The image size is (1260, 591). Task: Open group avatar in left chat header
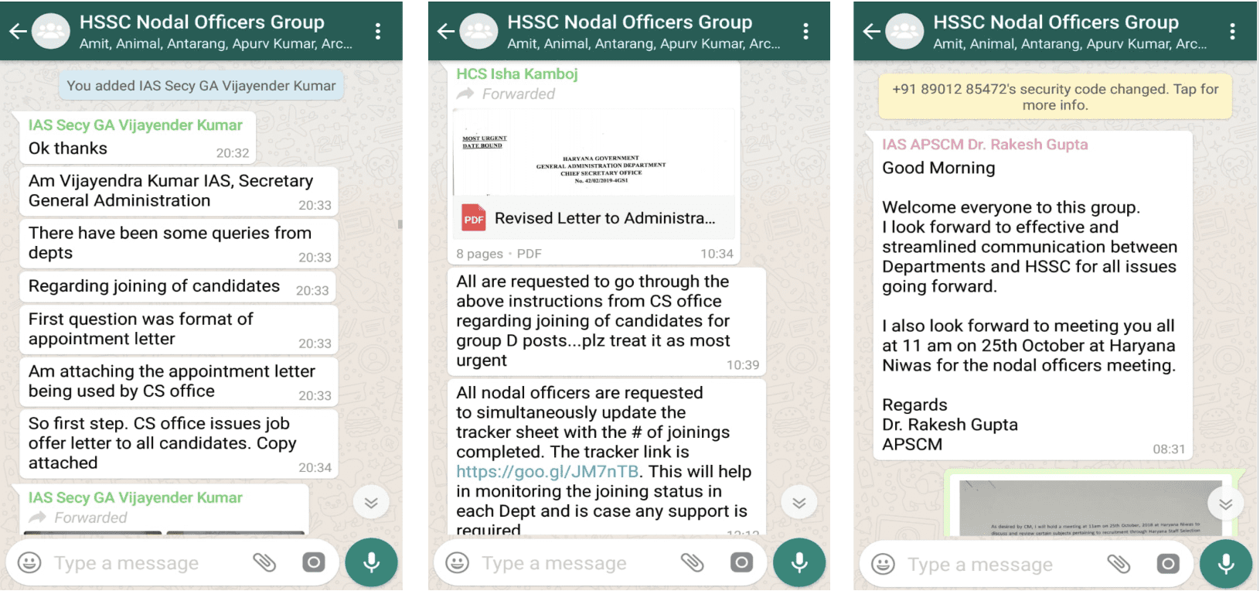(x=51, y=31)
